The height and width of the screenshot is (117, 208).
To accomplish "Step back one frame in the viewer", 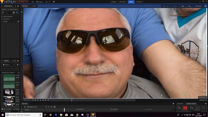I will click(43, 100).
